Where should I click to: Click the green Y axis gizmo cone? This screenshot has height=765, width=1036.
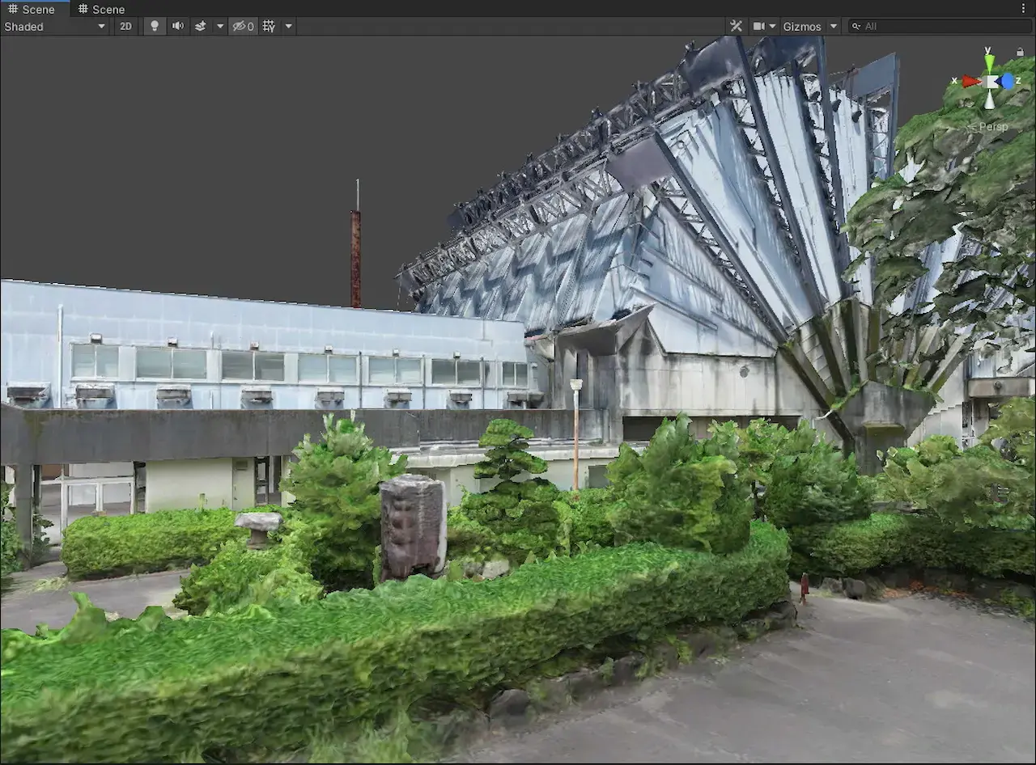[x=989, y=62]
